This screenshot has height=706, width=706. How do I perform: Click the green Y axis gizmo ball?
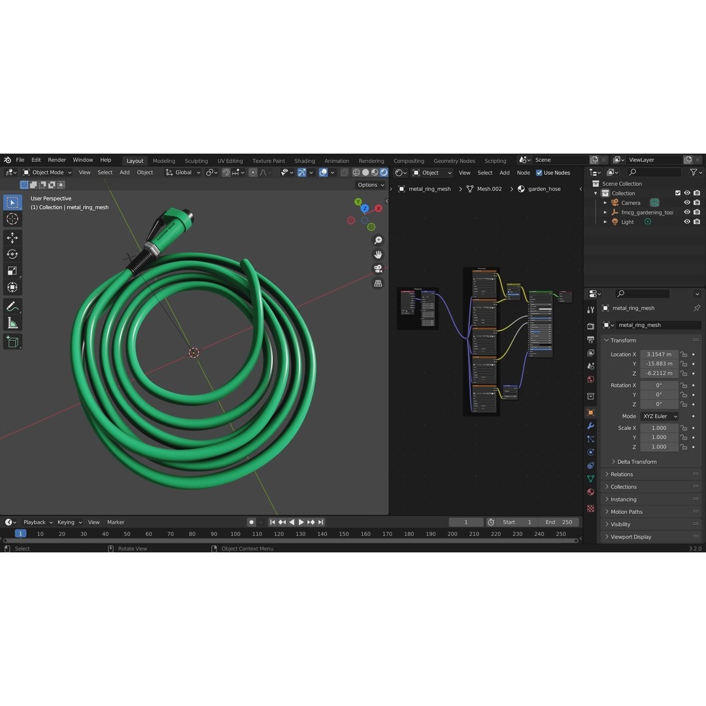coord(358,202)
